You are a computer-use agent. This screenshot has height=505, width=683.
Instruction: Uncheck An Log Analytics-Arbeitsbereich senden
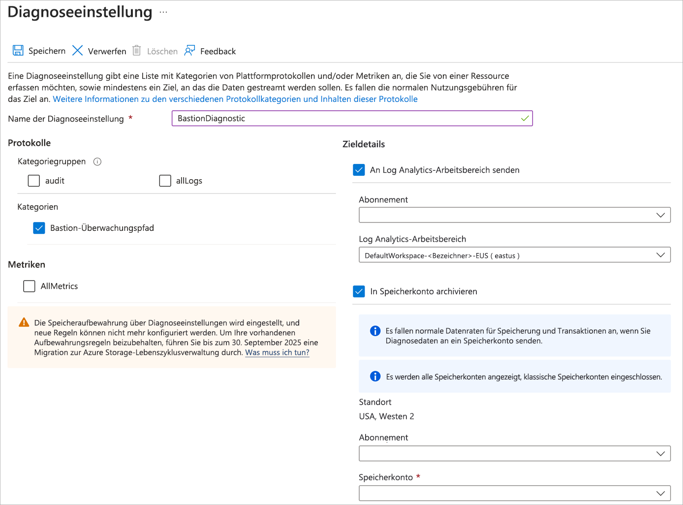click(359, 170)
